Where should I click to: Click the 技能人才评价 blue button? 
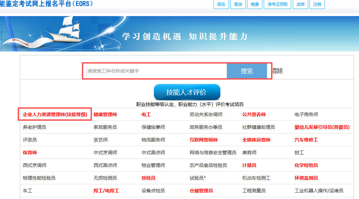coord(187,92)
